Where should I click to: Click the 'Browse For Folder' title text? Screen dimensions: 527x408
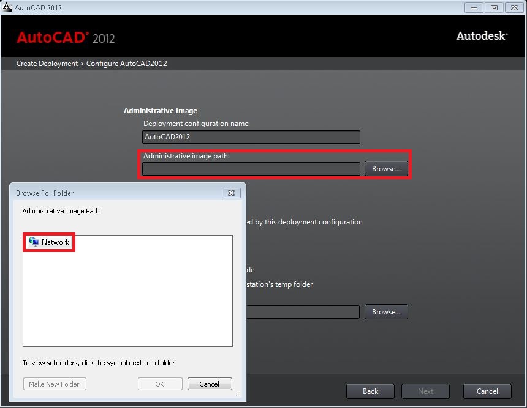coord(45,193)
